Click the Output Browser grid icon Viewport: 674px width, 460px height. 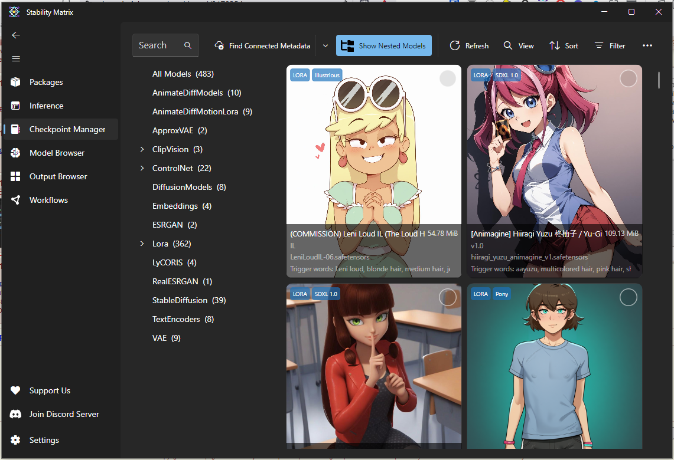click(15, 176)
